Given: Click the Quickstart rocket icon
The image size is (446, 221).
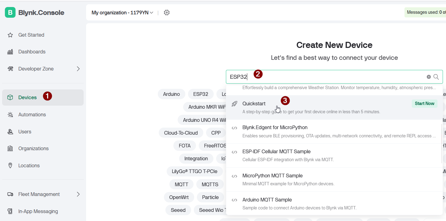Looking at the screenshot, I should [x=234, y=104].
